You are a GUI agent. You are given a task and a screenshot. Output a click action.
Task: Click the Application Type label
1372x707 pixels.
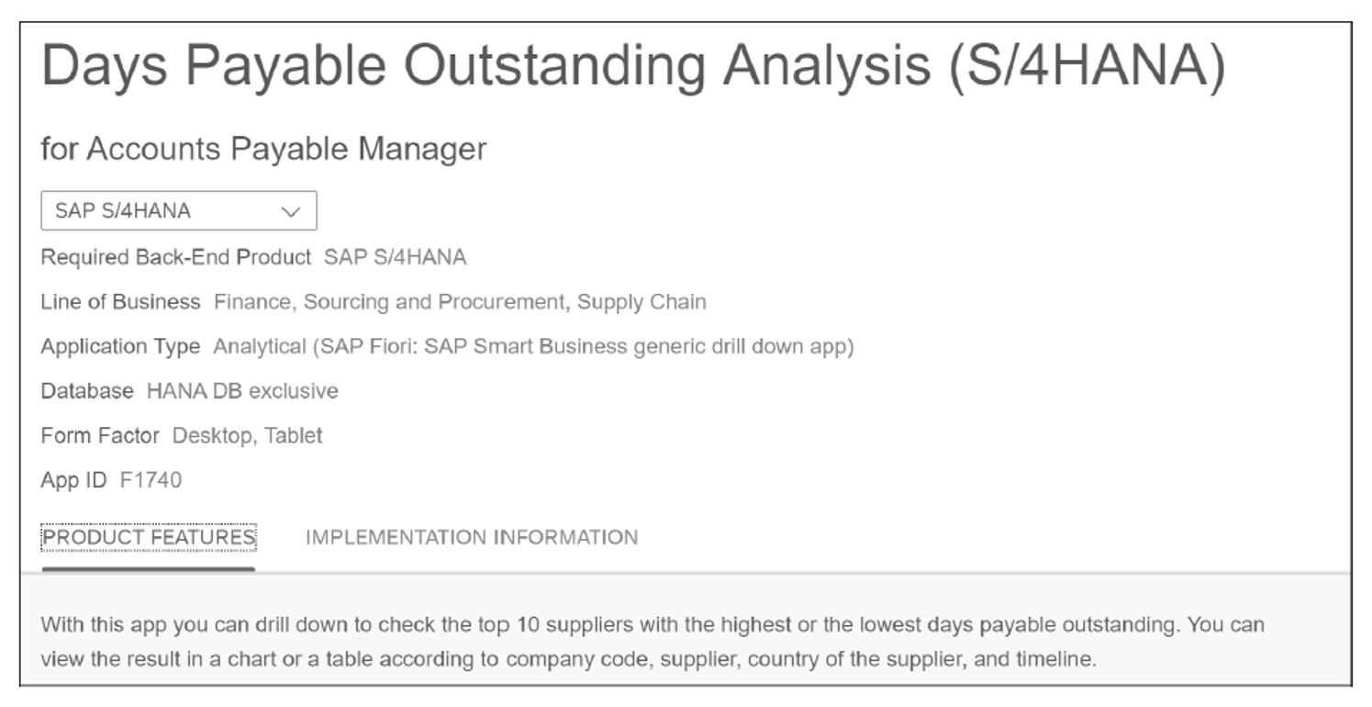tap(120, 346)
